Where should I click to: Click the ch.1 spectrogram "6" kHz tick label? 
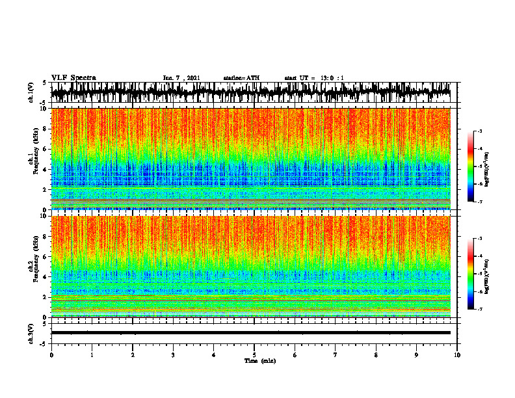point(46,149)
